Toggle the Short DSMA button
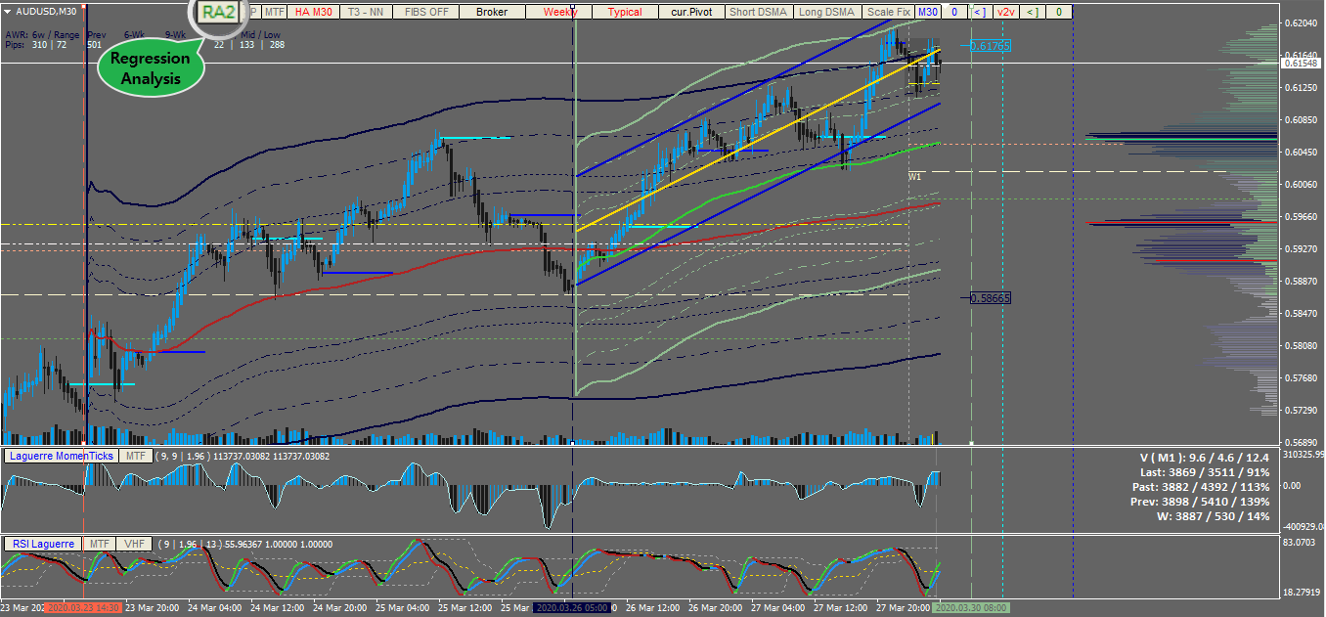Image resolution: width=1326 pixels, height=617 pixels. click(758, 12)
